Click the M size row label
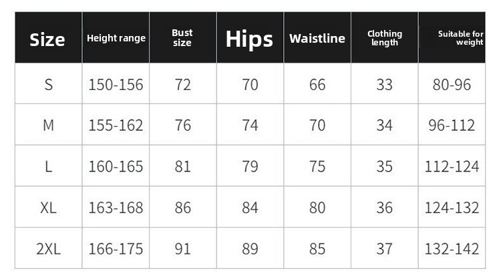 pos(49,125)
